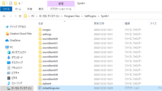Open the ファイル ribbon tab
The height and width of the screenshot is (91, 162).
click(6, 9)
